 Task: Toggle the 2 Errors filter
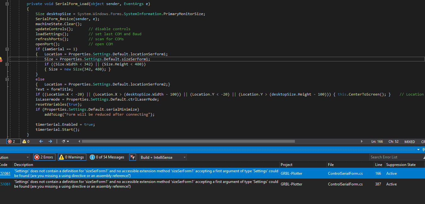(44, 157)
